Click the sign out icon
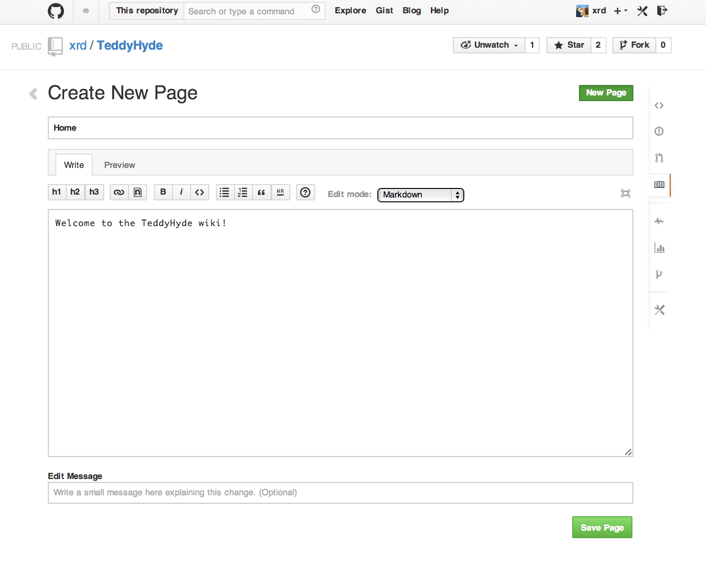The height and width of the screenshot is (563, 706). [662, 10]
